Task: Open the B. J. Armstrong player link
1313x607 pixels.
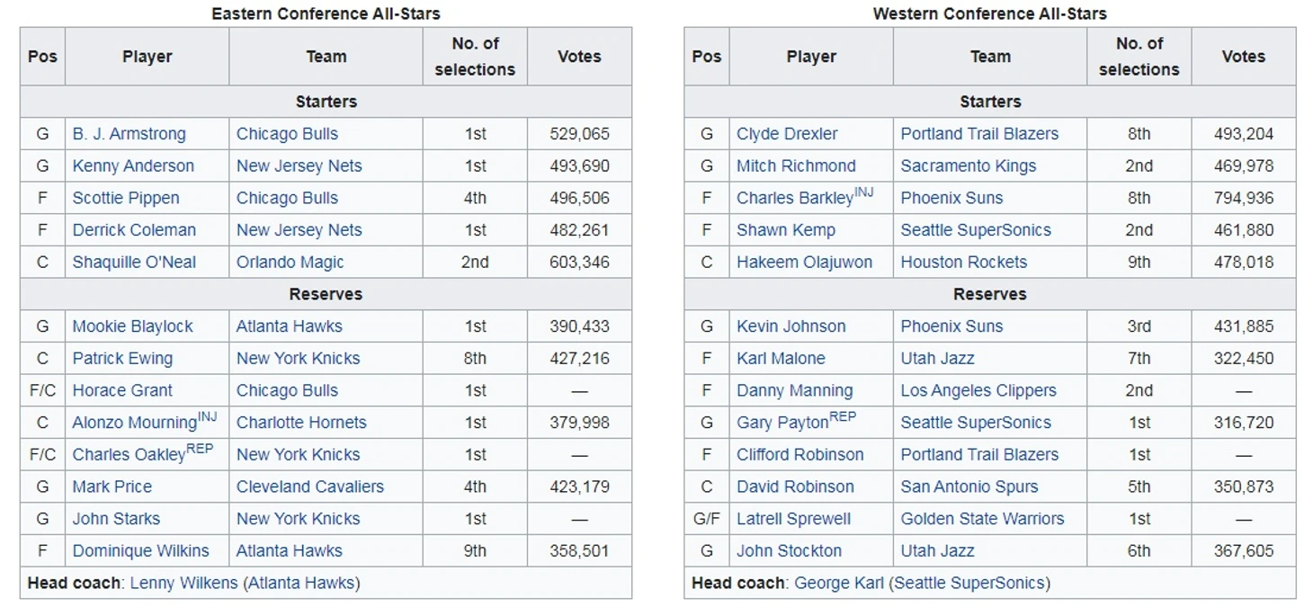Action: [x=129, y=134]
